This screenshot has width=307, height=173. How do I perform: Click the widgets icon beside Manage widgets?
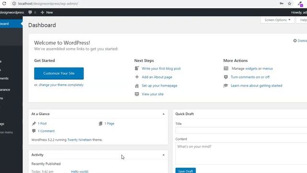(226, 68)
